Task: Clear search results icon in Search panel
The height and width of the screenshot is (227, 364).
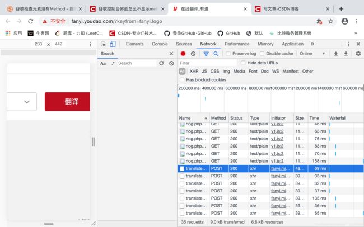Action: [x=171, y=63]
